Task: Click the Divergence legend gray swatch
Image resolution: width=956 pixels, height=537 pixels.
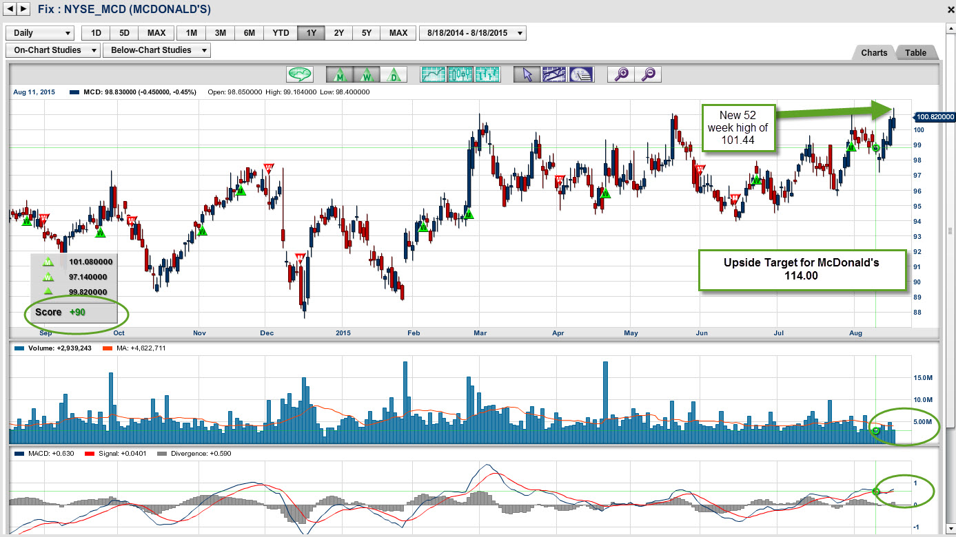Action: point(163,454)
